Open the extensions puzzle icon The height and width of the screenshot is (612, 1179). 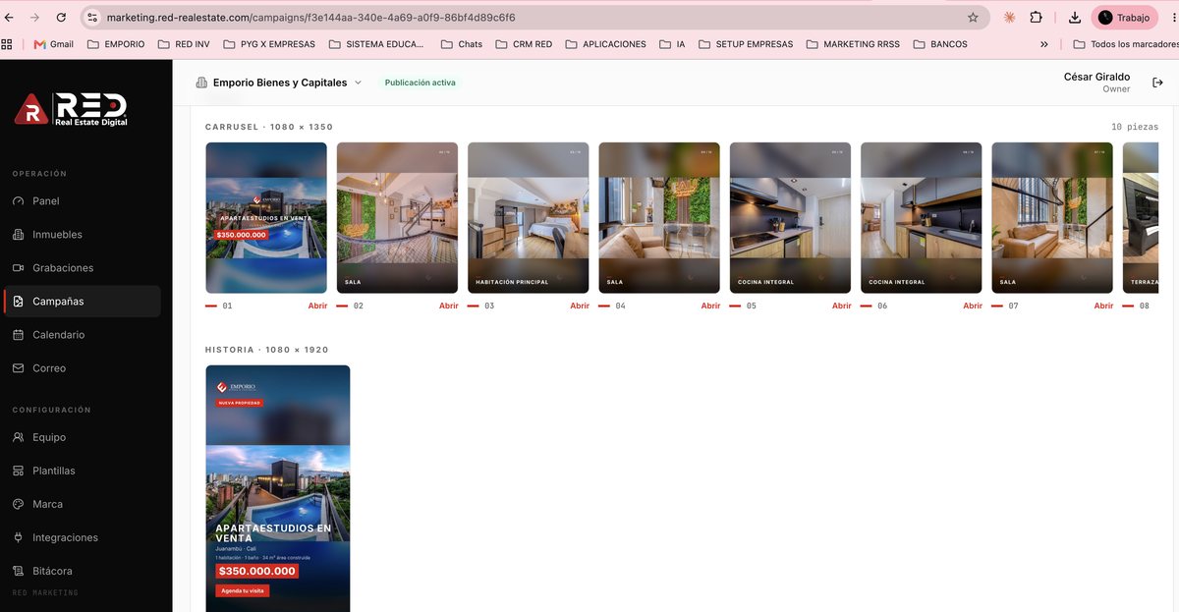1037,18
